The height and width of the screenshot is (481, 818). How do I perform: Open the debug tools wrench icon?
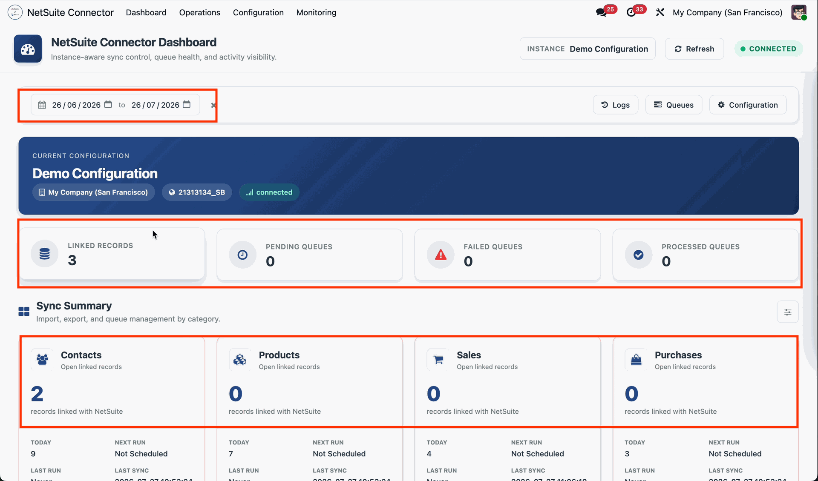pyautogui.click(x=660, y=12)
